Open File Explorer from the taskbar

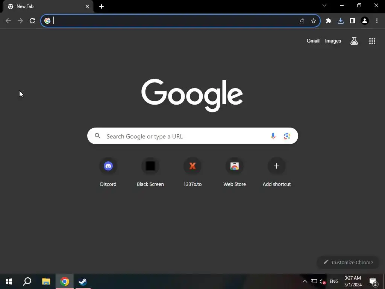pyautogui.click(x=46, y=281)
